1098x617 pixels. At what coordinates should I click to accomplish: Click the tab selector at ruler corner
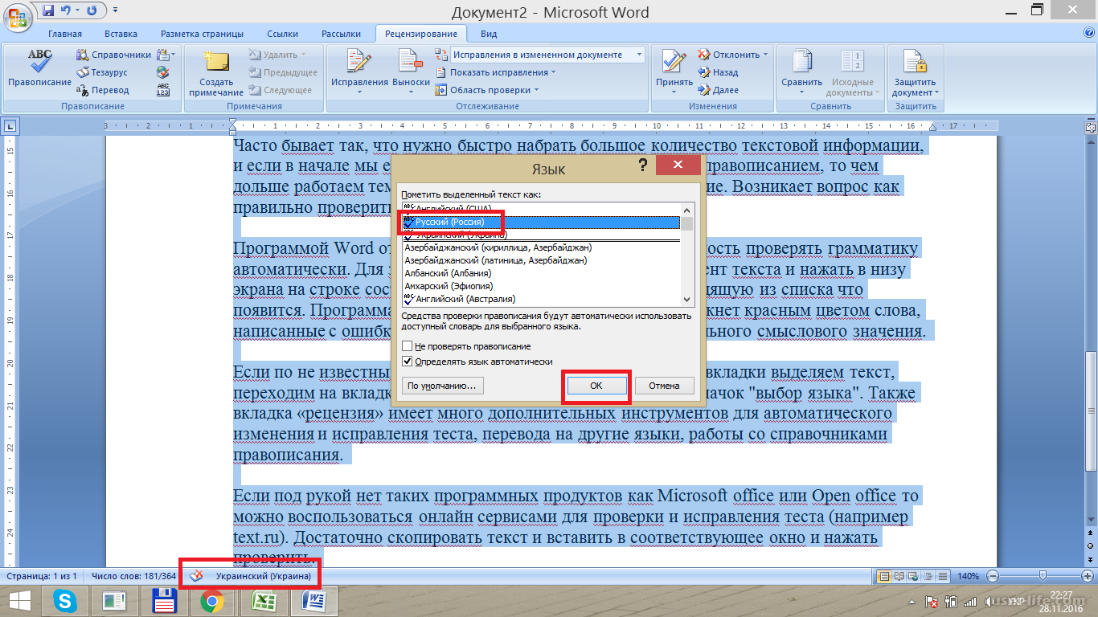(10, 125)
